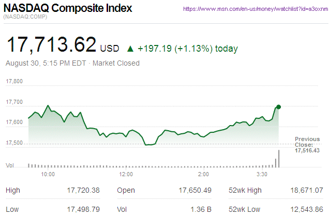Select the 12:00 time axis label
331x217 pixels.
click(126, 175)
